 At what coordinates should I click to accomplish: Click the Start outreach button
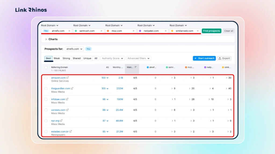point(204,58)
